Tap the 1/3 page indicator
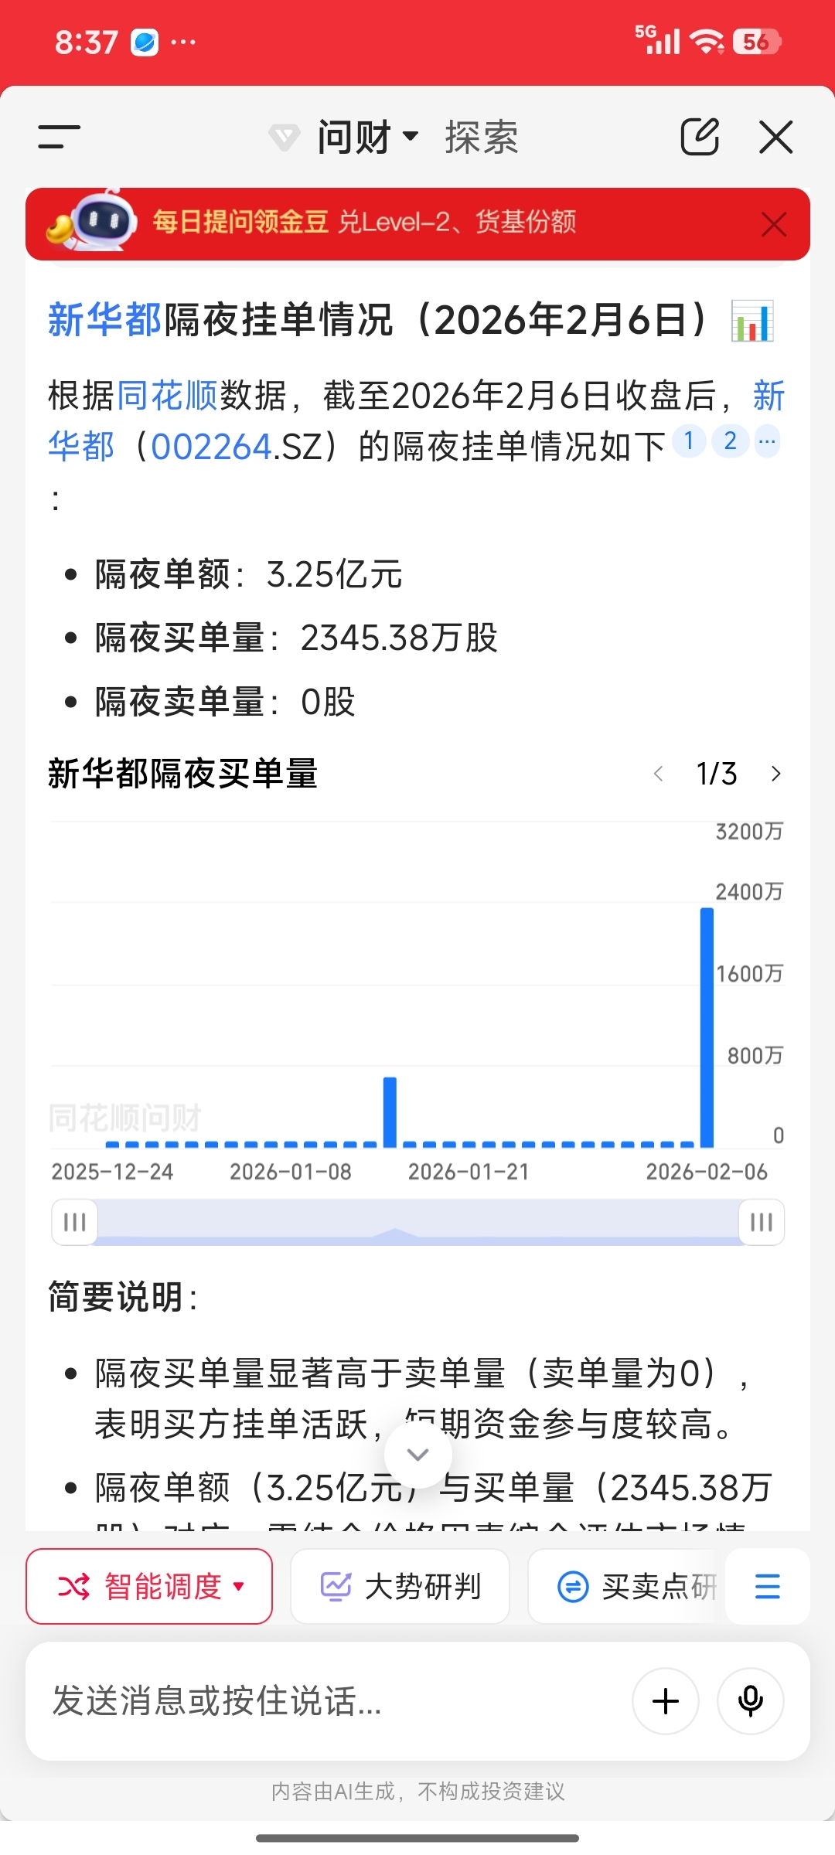This screenshot has width=835, height=1855. click(717, 774)
